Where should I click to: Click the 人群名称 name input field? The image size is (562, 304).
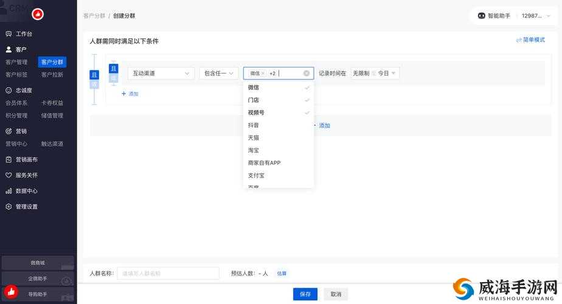coord(168,273)
